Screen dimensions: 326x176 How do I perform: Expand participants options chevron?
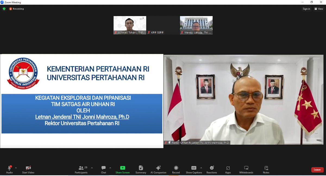[x=92, y=168]
